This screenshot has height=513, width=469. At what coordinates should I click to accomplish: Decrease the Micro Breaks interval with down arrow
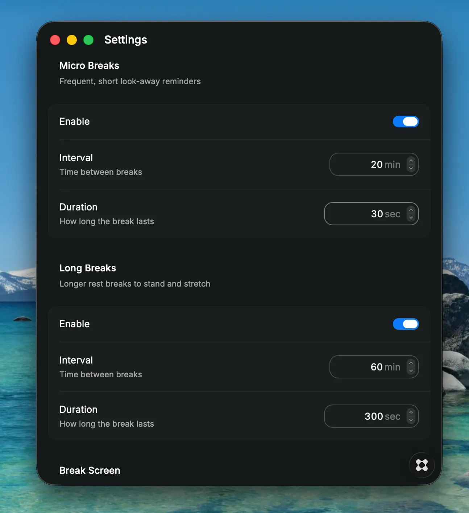tap(411, 168)
